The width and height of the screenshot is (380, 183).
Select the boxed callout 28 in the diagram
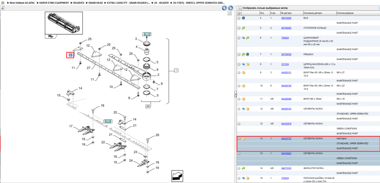[147, 106]
